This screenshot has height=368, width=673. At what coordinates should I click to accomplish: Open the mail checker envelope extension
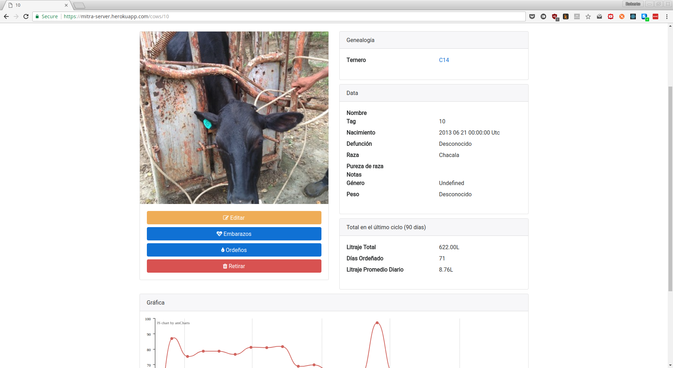coord(599,16)
